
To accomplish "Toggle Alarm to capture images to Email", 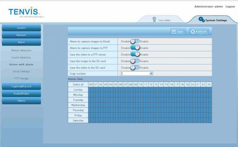I will click(135, 41).
